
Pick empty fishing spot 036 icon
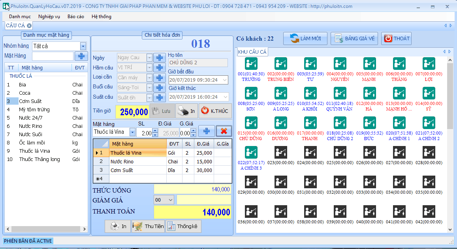click(251, 212)
